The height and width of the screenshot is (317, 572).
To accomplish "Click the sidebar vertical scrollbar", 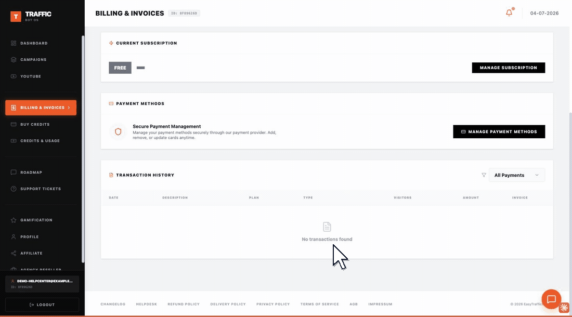I will pyautogui.click(x=83, y=149).
